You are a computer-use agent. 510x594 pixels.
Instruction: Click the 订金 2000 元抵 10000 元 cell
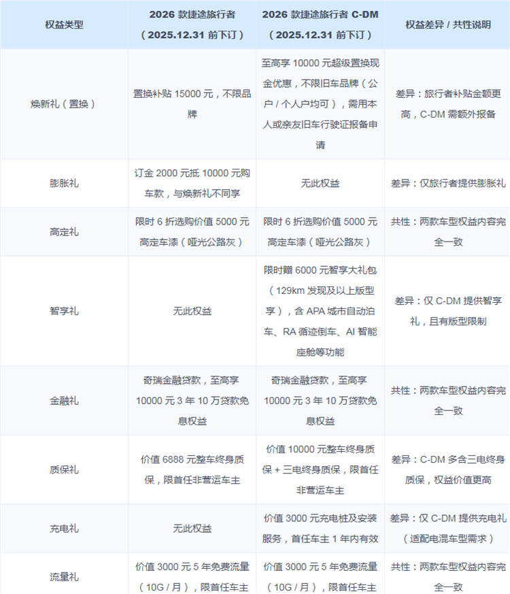coord(192,184)
